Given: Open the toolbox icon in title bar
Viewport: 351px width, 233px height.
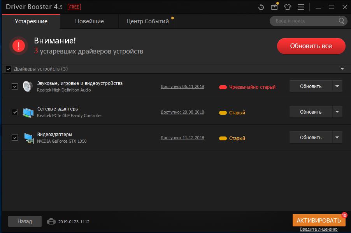Looking at the screenshot, I should pyautogui.click(x=274, y=7).
